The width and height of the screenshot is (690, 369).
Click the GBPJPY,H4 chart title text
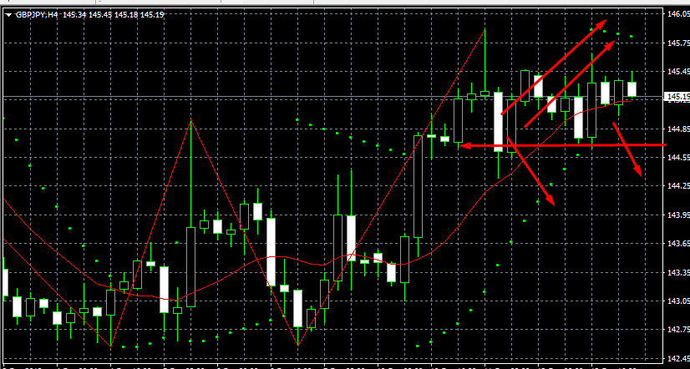37,15
